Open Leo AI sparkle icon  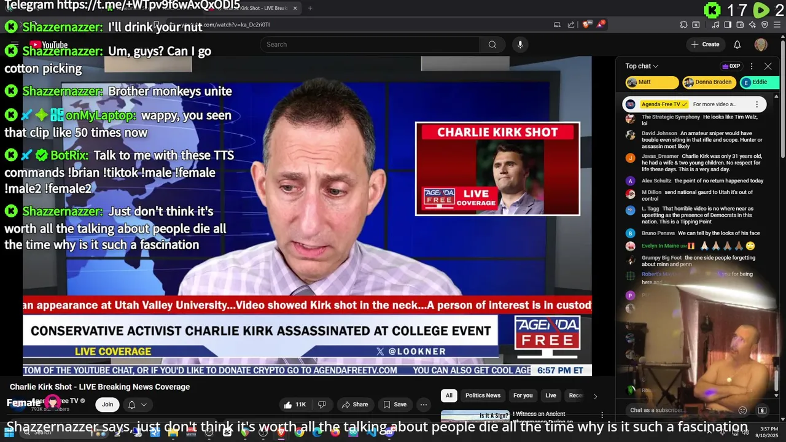click(x=752, y=25)
